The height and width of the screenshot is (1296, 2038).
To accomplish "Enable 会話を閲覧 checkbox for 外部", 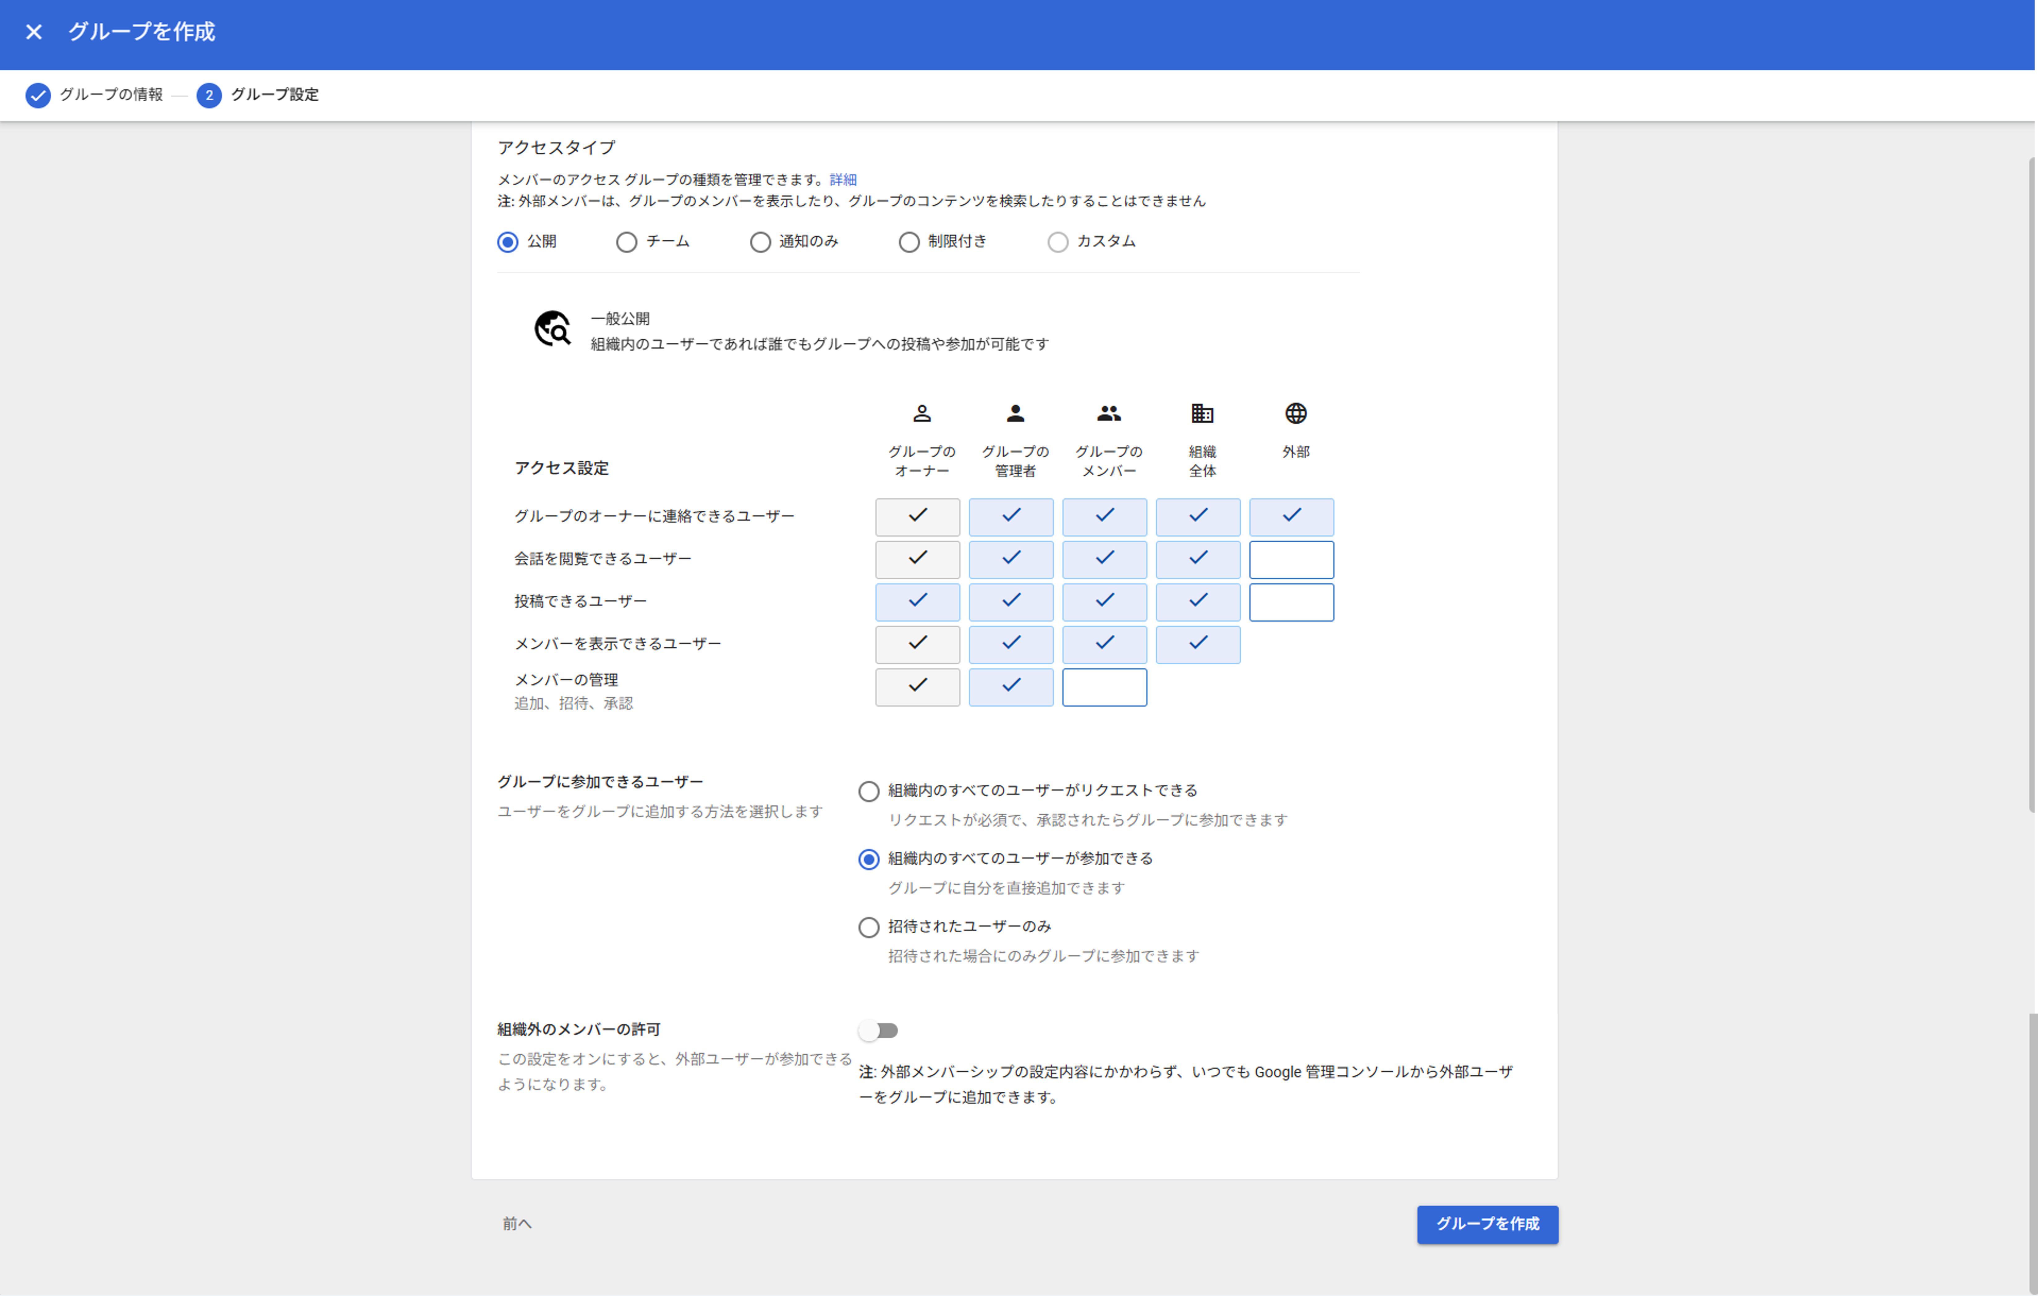I will click(1291, 560).
